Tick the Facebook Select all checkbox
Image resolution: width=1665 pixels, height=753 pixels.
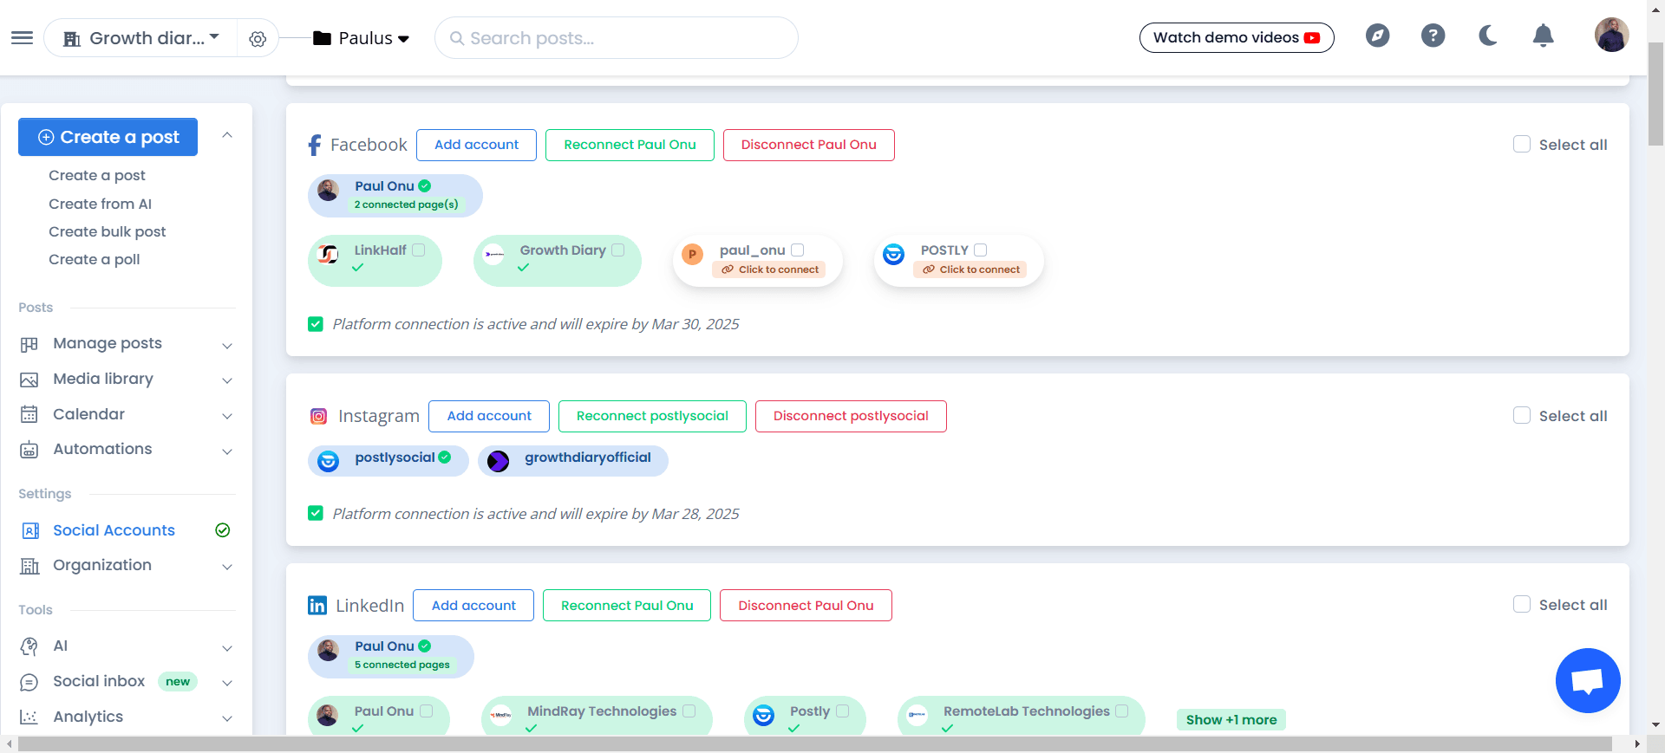(1522, 144)
